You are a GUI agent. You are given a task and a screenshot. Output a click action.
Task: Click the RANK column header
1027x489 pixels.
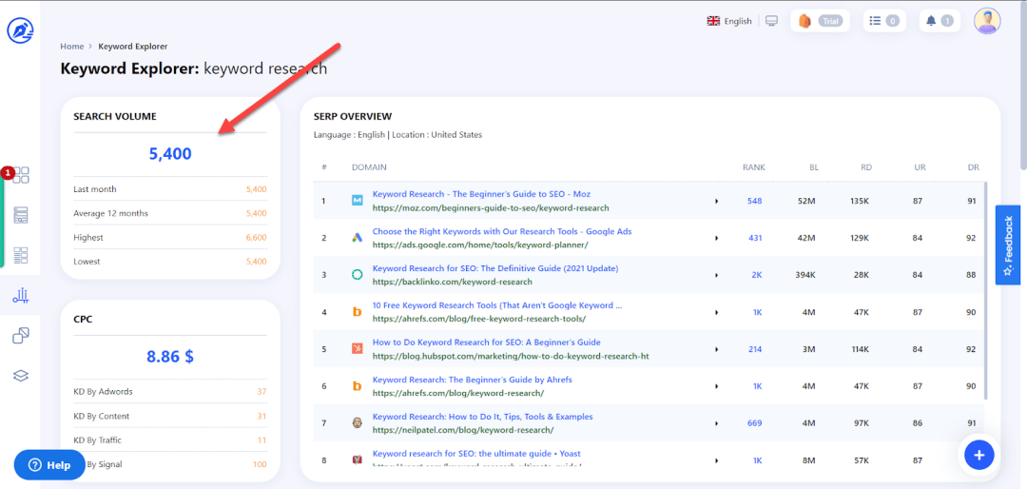coord(753,167)
